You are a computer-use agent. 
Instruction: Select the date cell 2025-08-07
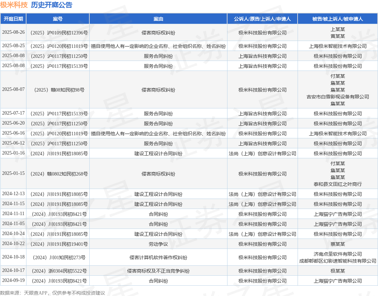pos(13,89)
